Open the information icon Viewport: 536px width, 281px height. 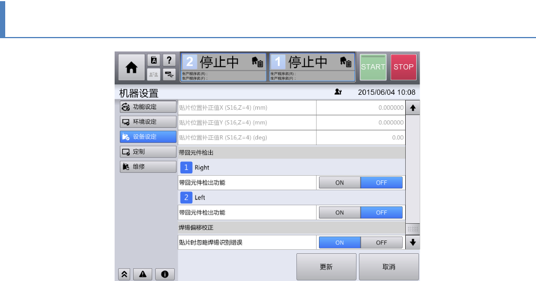(x=165, y=274)
